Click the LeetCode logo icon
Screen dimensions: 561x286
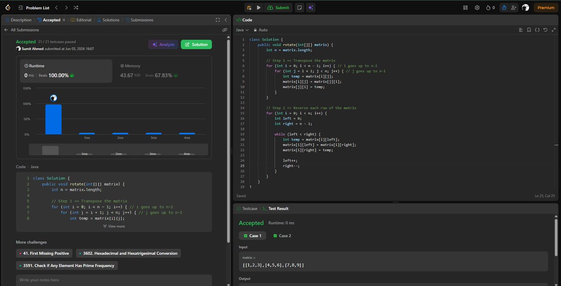(8, 8)
